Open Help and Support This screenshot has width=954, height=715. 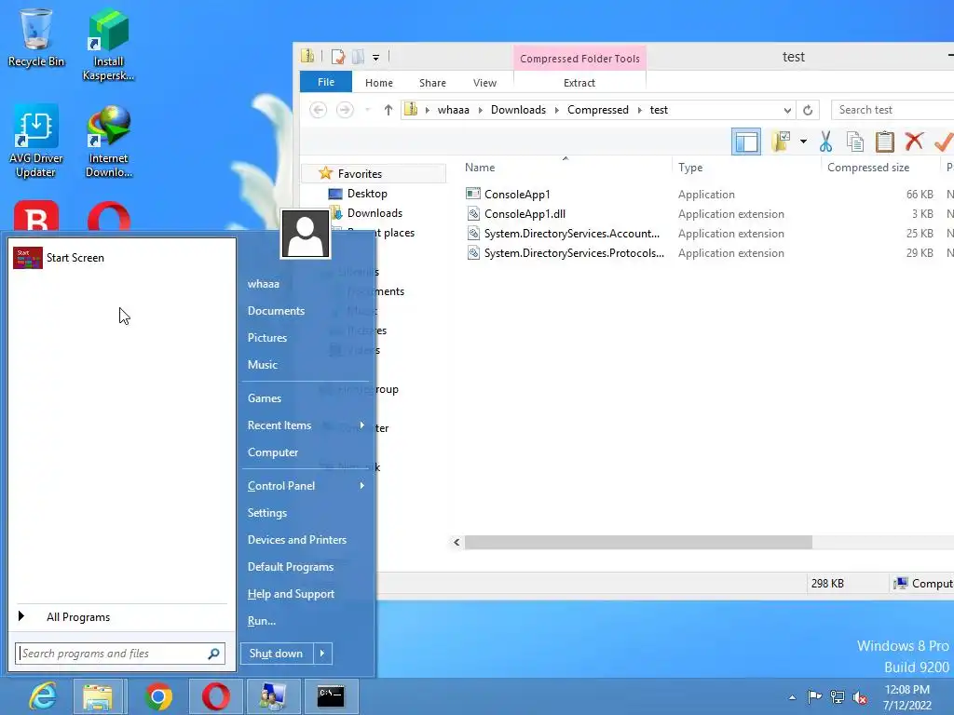click(x=291, y=594)
